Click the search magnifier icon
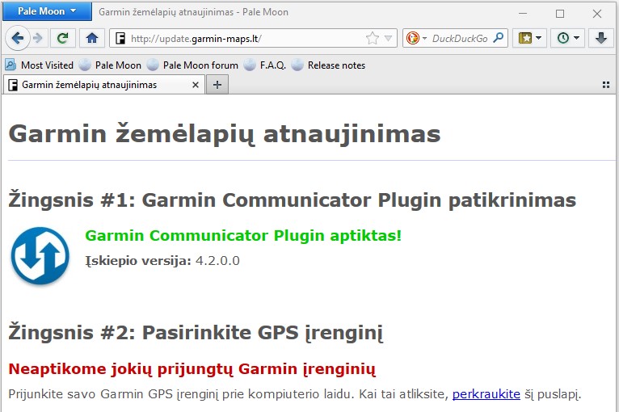The image size is (619, 412). [x=499, y=38]
